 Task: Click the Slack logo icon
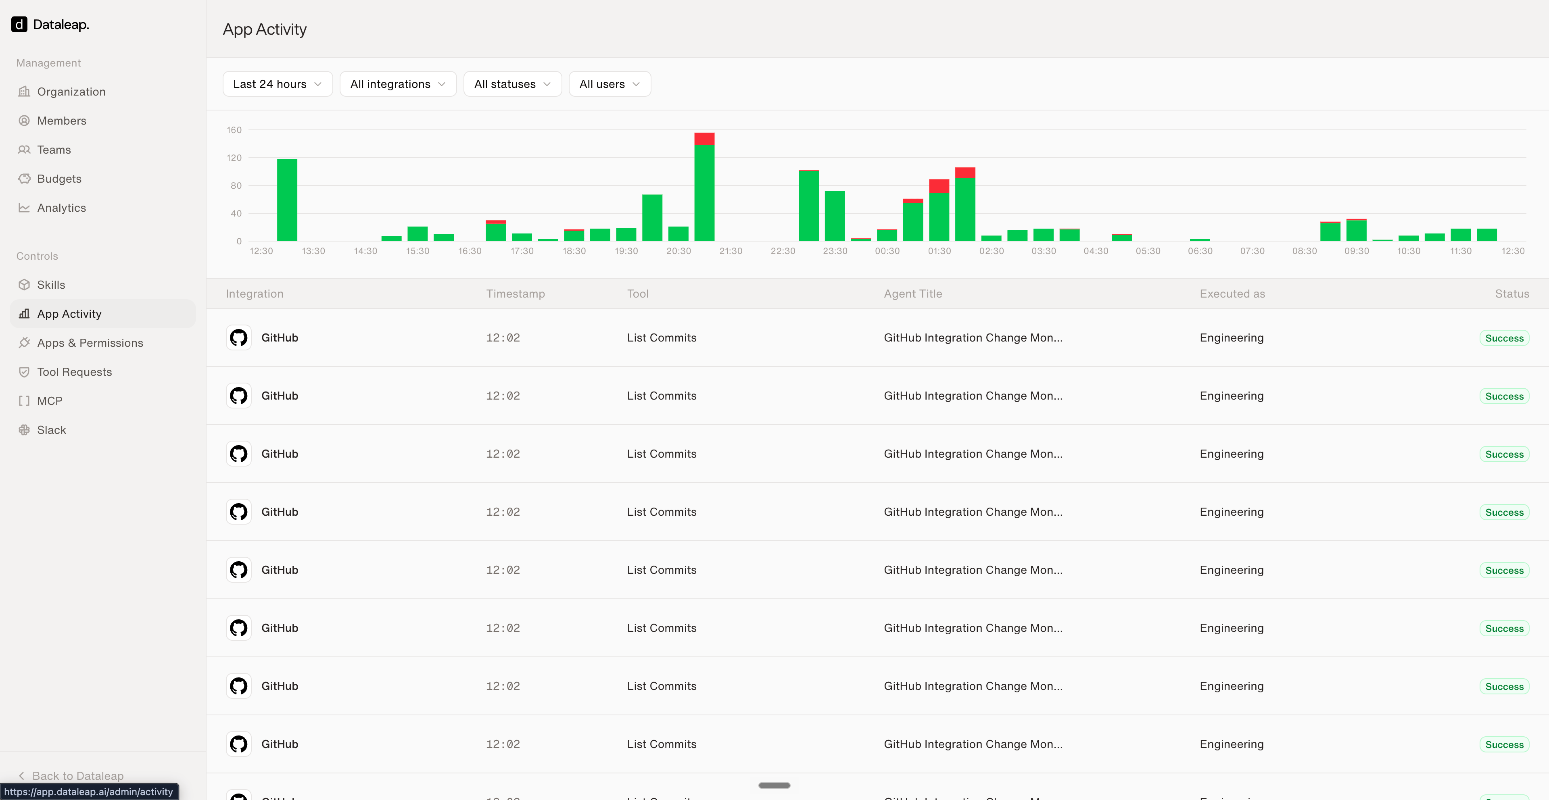[x=24, y=430]
